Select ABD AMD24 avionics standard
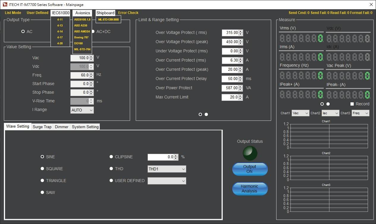 [82, 32]
